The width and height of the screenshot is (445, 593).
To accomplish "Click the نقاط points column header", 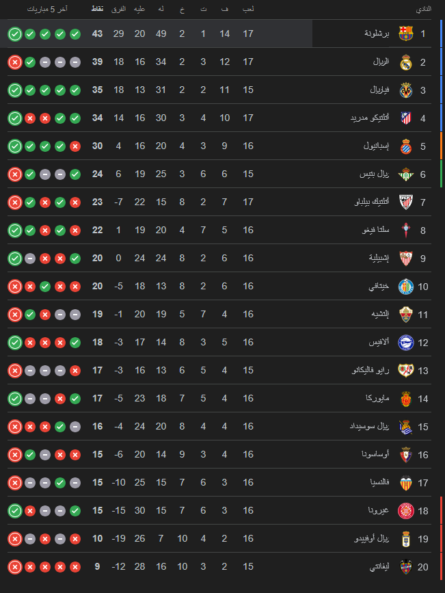I will pos(97,10).
